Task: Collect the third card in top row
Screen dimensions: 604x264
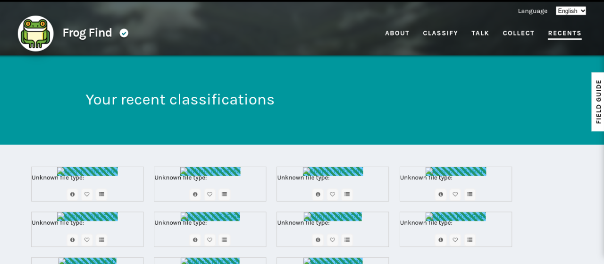Action: (347, 194)
